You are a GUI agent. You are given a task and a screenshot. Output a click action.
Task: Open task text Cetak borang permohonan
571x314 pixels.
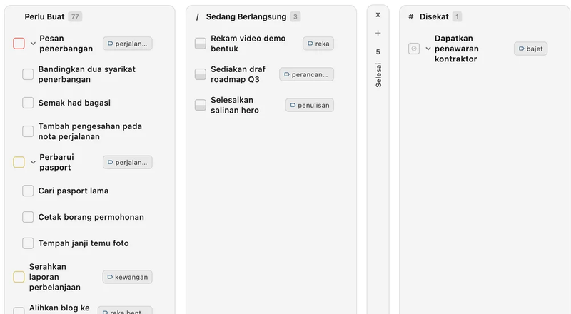pos(91,217)
